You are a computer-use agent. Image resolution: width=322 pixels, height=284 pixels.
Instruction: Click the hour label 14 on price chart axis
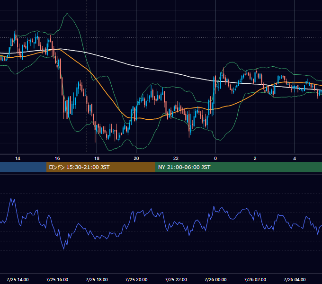pyautogui.click(x=18, y=159)
